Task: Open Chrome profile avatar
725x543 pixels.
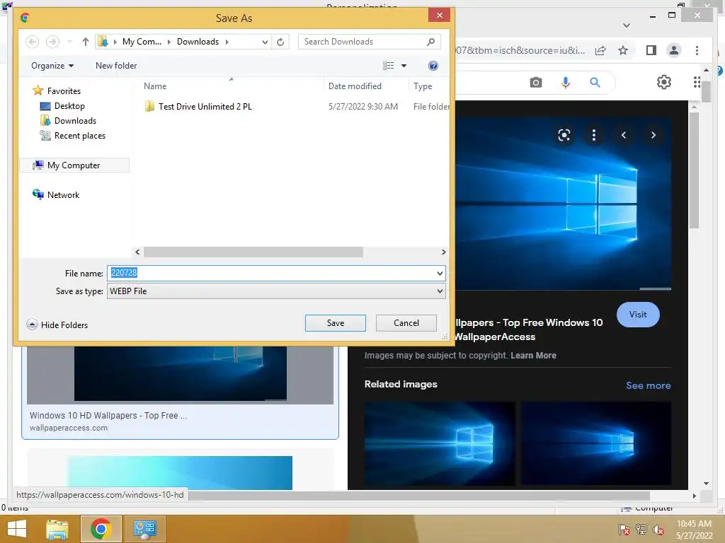Action: point(674,50)
